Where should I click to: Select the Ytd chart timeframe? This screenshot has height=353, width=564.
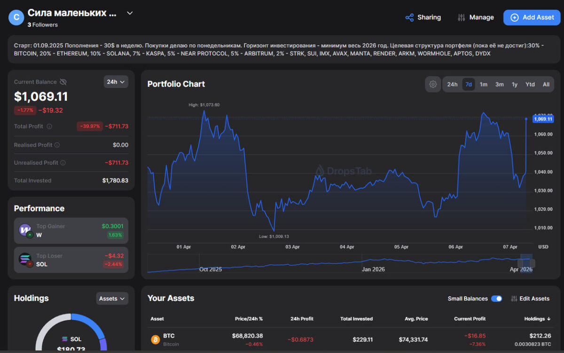click(530, 84)
